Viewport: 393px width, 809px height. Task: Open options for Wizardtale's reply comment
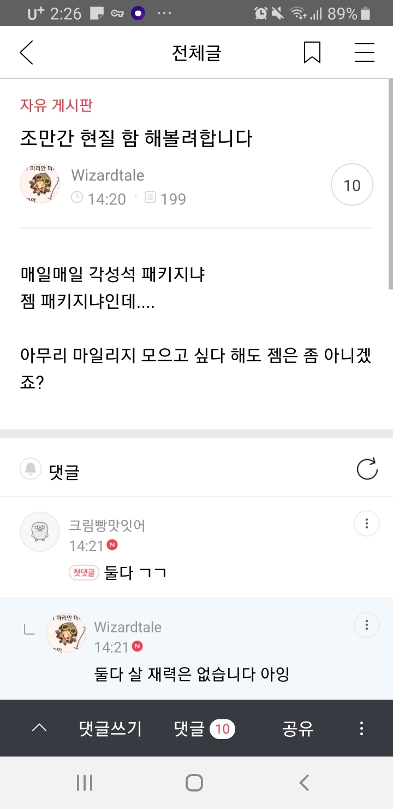click(x=367, y=624)
